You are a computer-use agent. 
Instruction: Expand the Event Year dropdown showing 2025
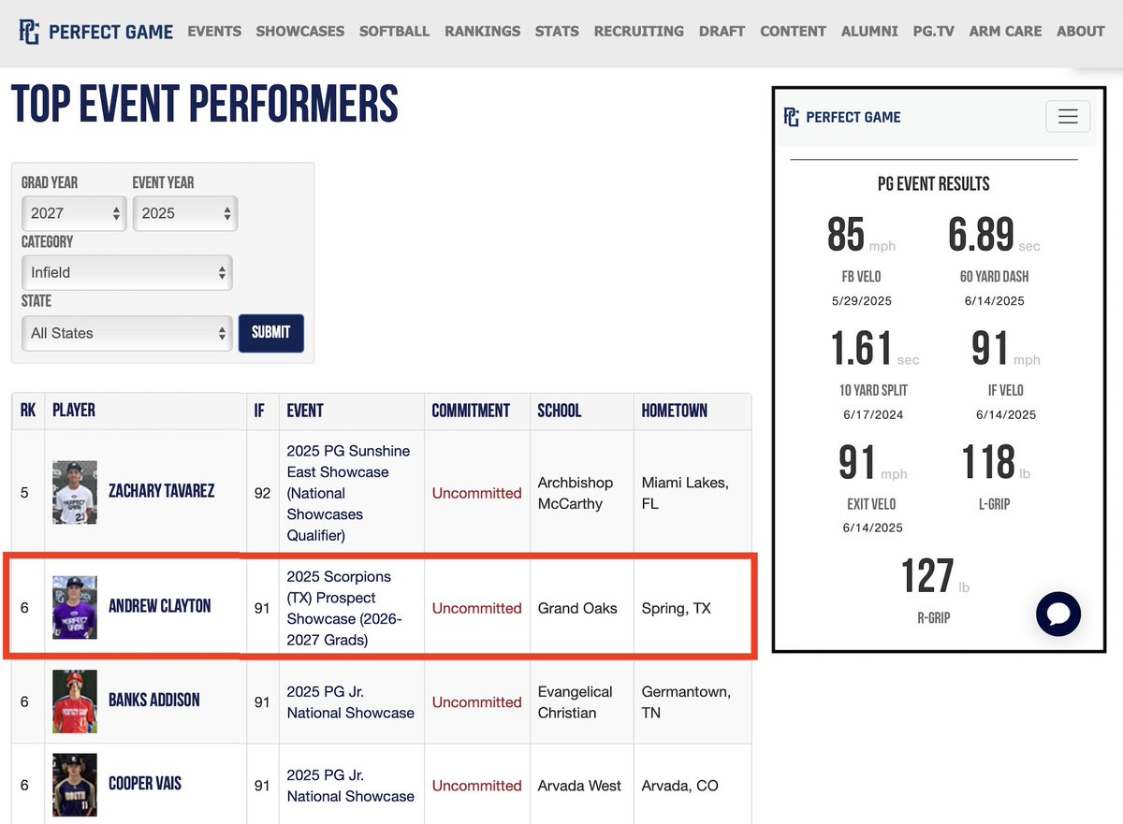pos(185,213)
